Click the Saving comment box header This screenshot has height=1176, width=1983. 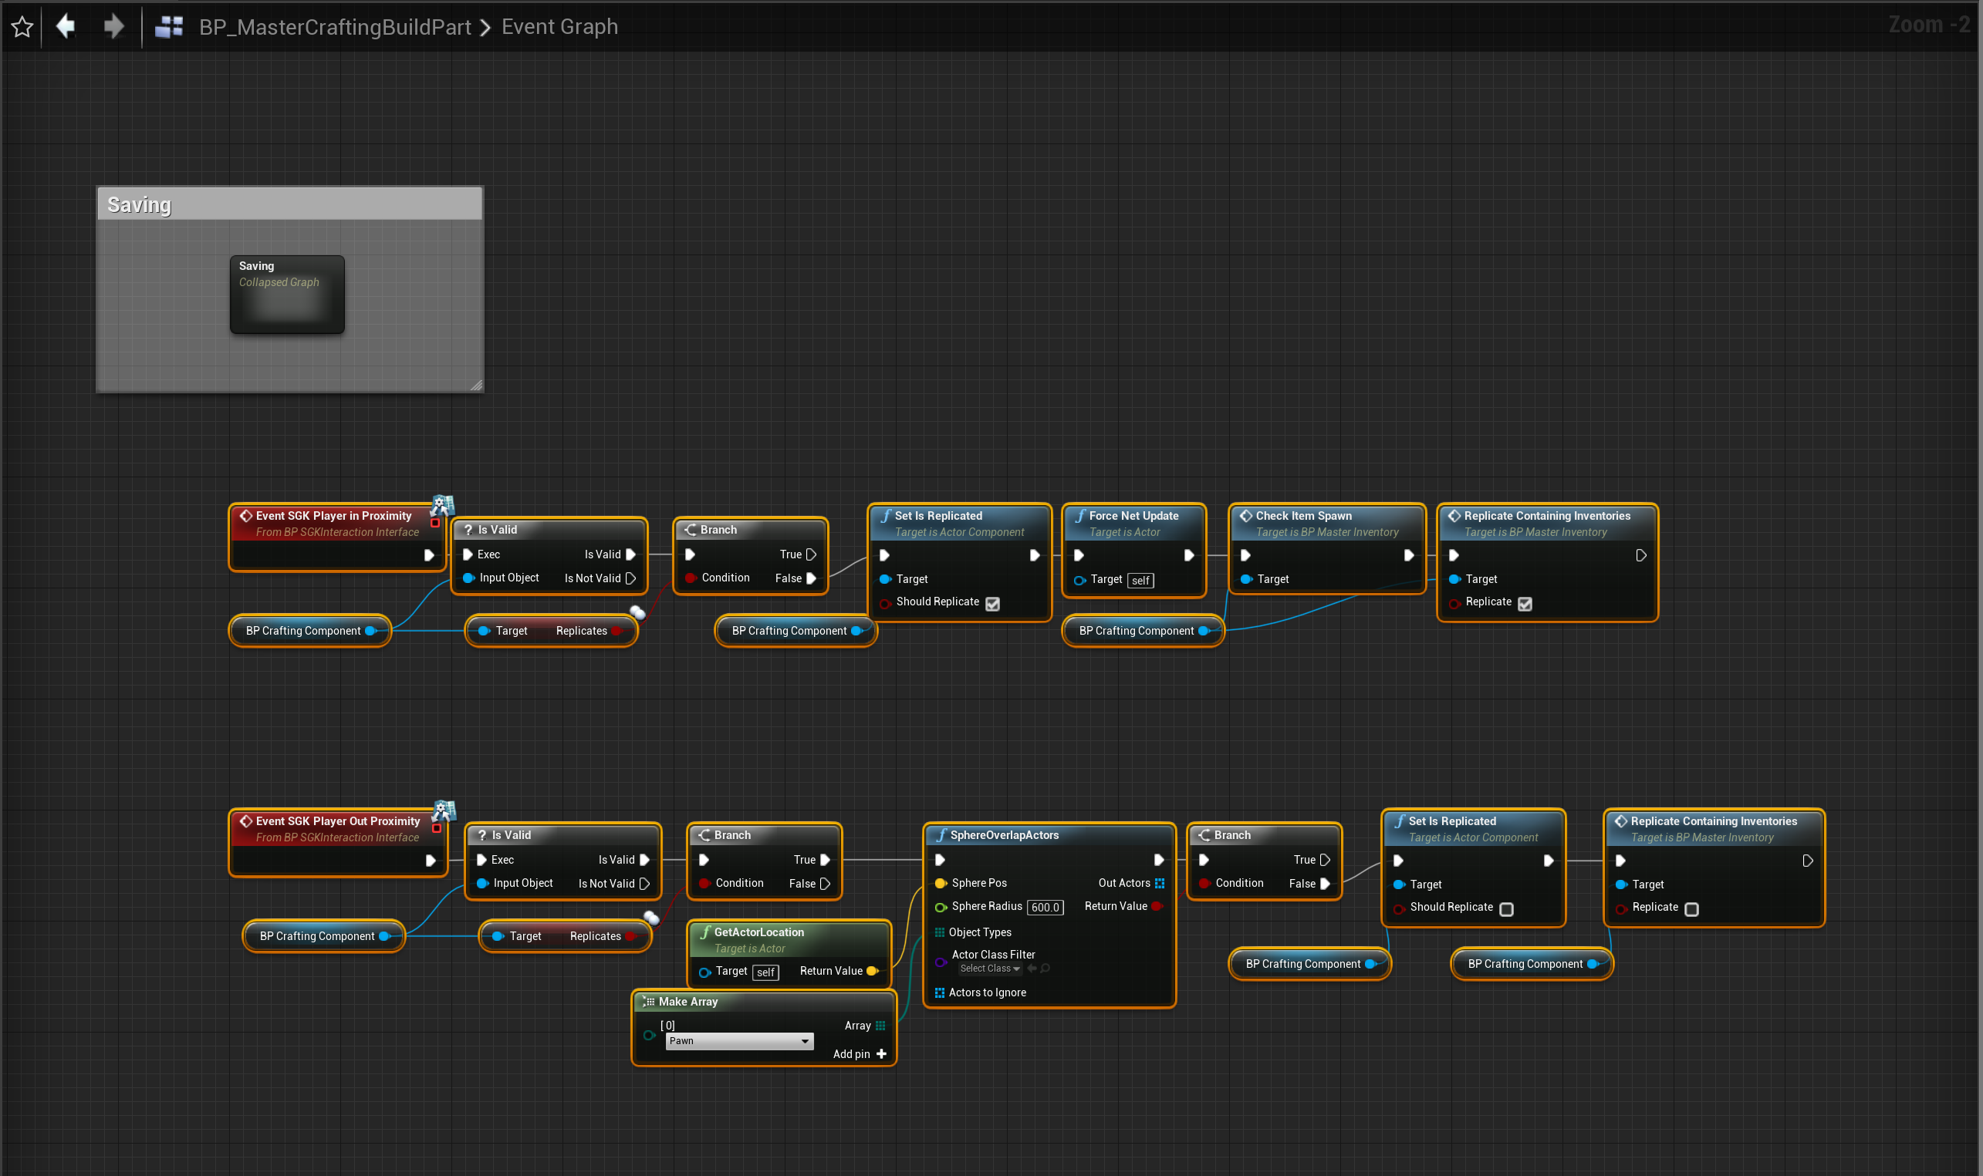[x=289, y=205]
